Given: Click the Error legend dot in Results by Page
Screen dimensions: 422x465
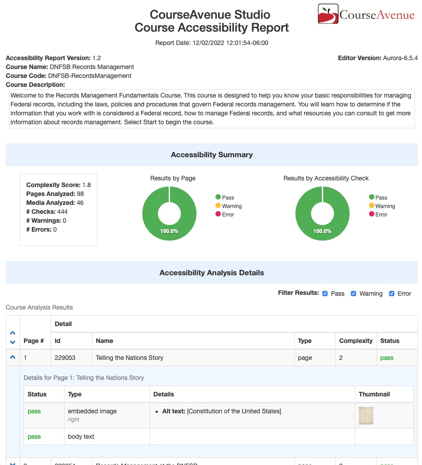Looking at the screenshot, I should click(218, 214).
